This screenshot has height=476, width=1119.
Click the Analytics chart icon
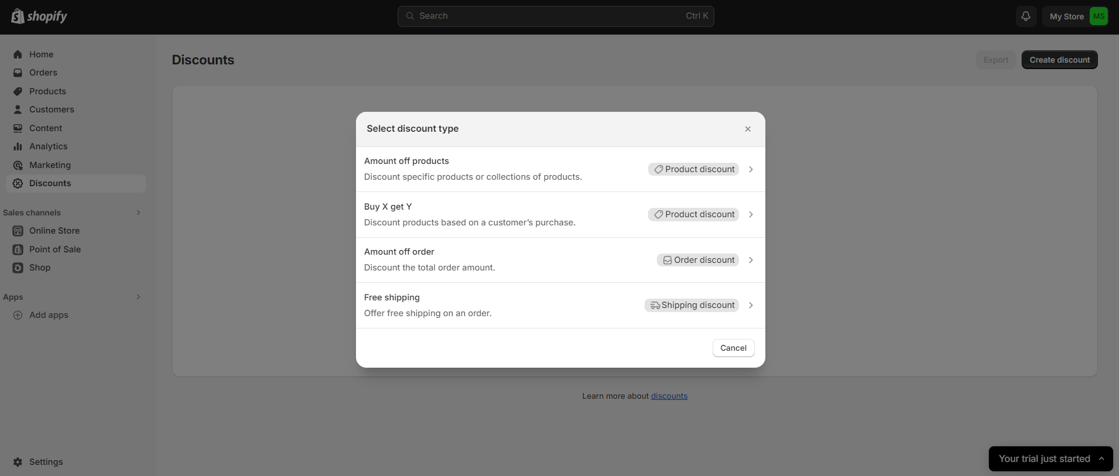click(18, 146)
